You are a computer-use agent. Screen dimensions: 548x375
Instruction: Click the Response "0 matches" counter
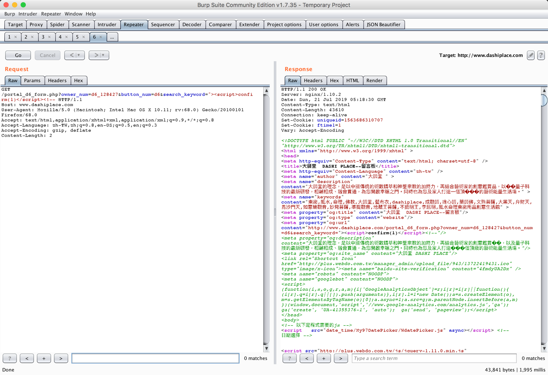(533, 358)
